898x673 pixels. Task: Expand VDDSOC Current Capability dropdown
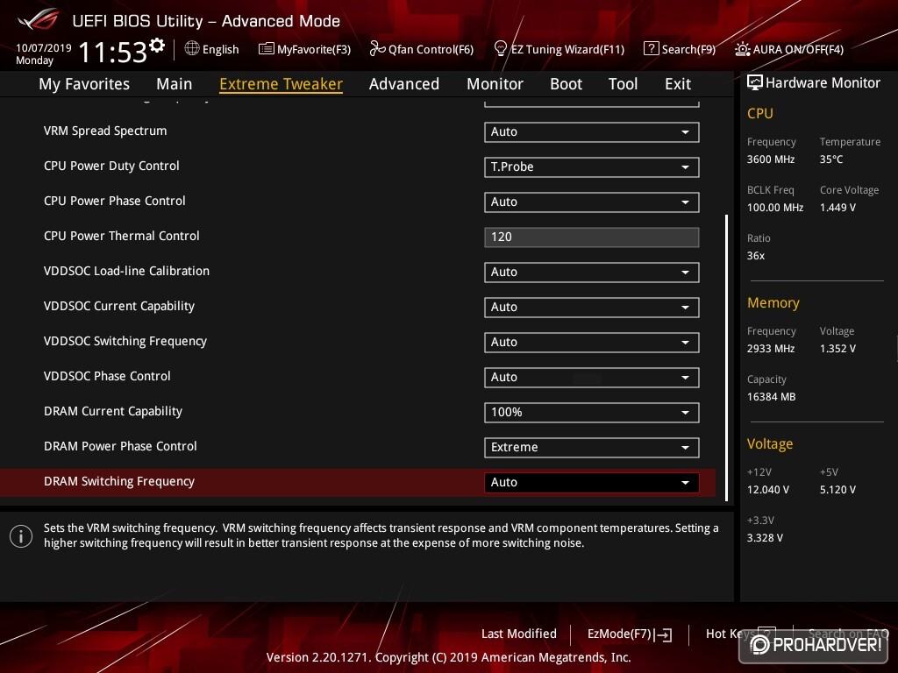592,307
